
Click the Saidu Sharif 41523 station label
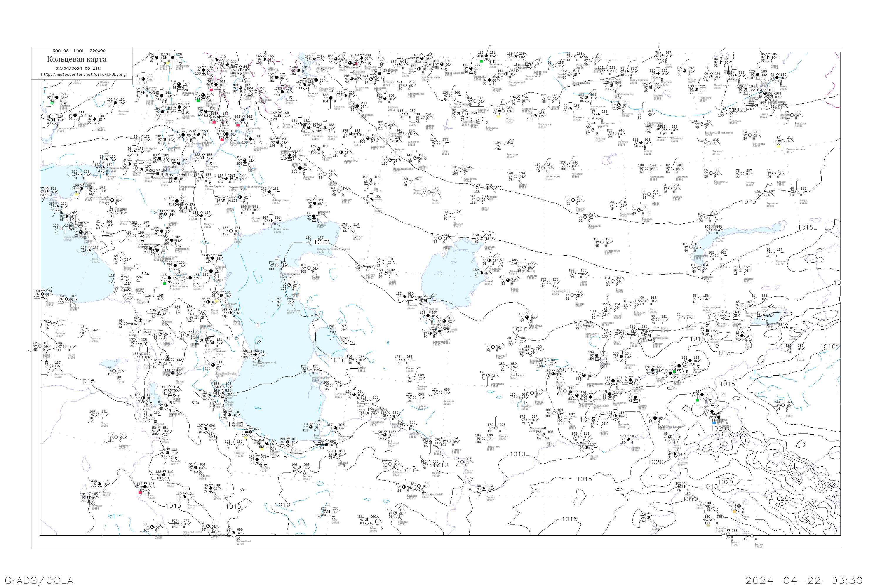[x=700, y=507]
